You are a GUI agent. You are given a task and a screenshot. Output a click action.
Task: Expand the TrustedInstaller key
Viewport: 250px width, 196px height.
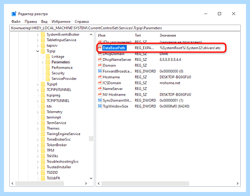(37, 167)
